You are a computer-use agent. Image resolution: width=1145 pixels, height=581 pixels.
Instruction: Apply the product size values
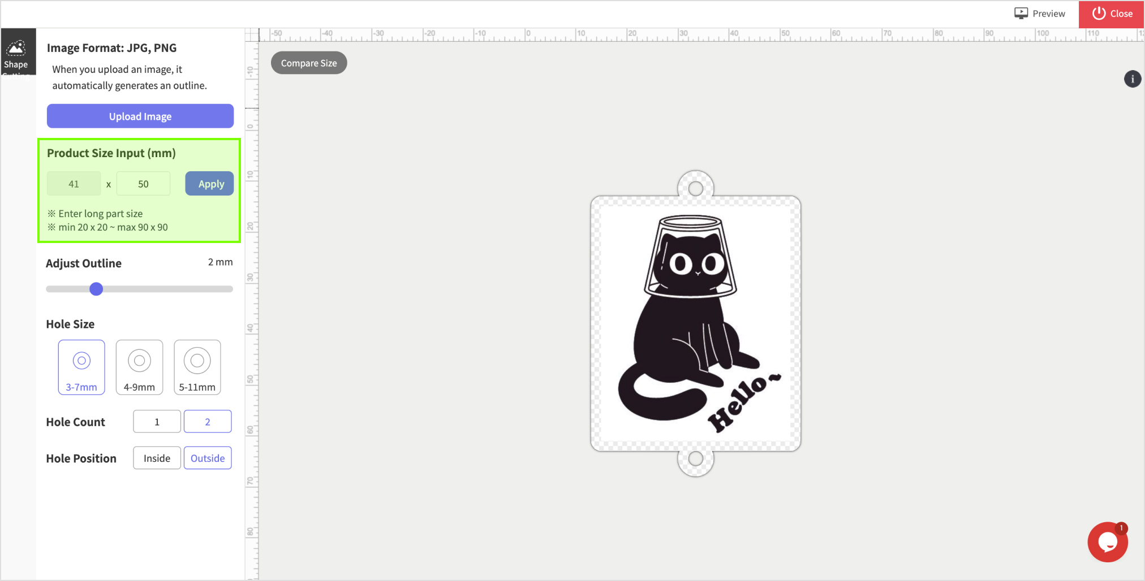click(x=209, y=184)
